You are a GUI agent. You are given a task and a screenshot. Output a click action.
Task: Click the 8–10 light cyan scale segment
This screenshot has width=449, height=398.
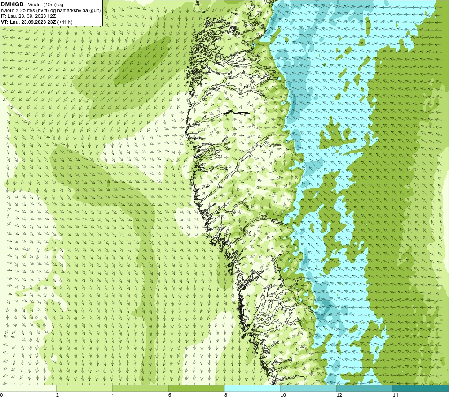252,388
